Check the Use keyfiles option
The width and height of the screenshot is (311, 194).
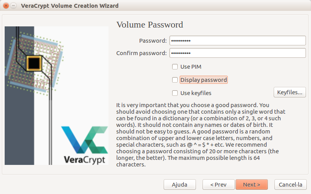pyautogui.click(x=175, y=93)
